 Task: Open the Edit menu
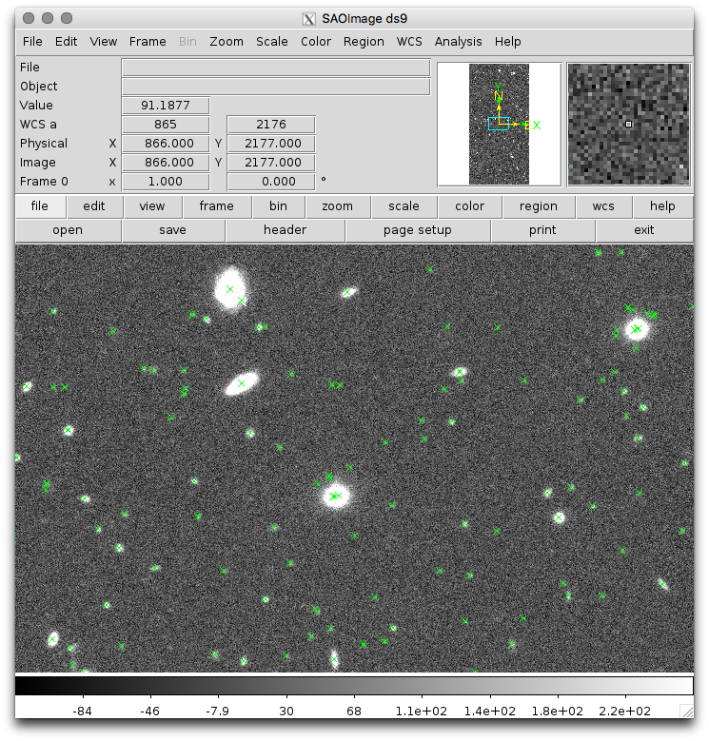(x=66, y=42)
